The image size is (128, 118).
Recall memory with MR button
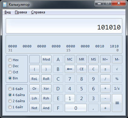pyautogui.click(x=82, y=59)
